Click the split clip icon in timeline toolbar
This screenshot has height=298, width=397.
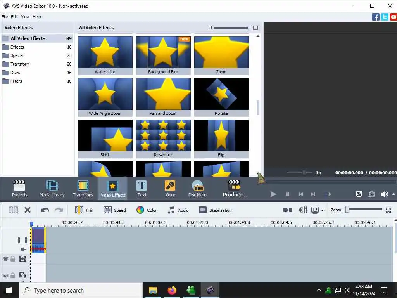[x=14, y=210]
